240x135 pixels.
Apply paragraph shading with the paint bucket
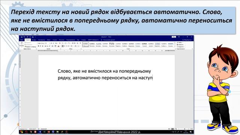(x=75, y=46)
